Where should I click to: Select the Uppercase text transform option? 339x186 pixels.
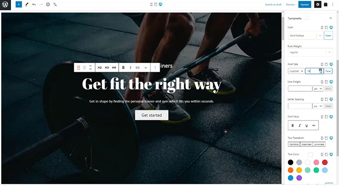306,144
